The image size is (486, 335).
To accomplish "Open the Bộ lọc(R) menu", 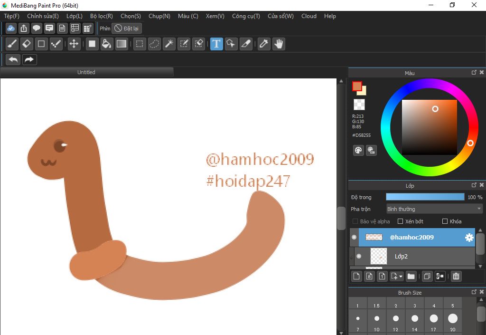I will [x=101, y=16].
